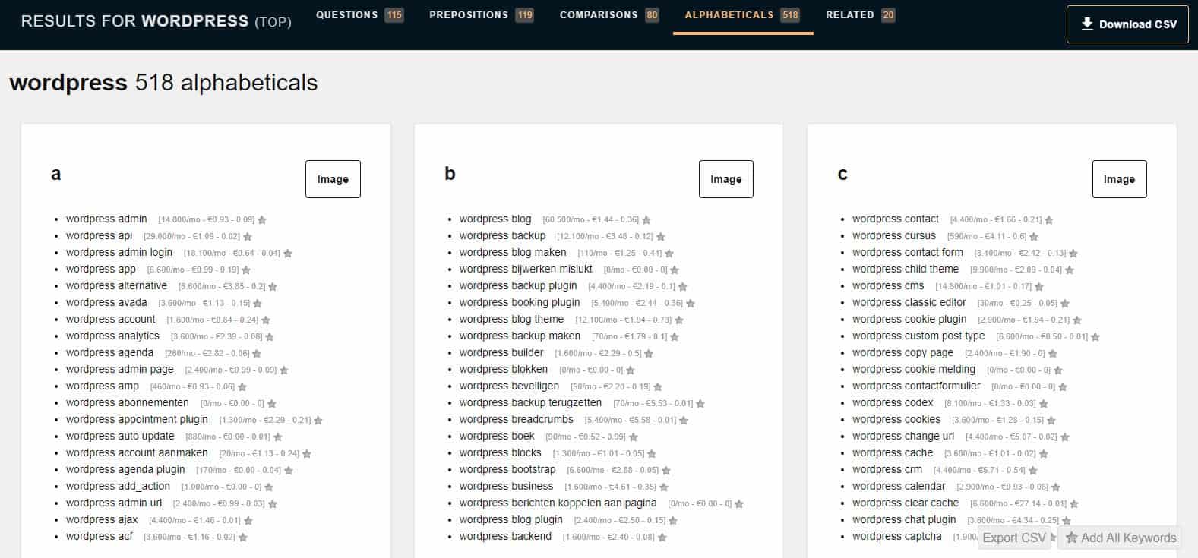This screenshot has height=558, width=1198.
Task: Open the 'wordpress add_action' keyword link
Action: tap(118, 486)
